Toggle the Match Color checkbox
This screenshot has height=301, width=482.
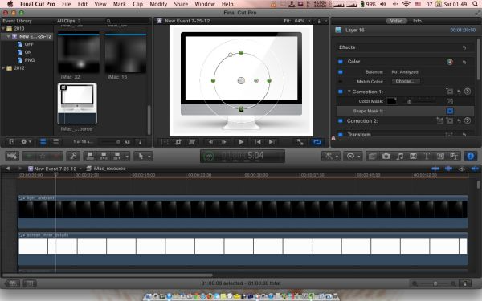click(x=341, y=82)
